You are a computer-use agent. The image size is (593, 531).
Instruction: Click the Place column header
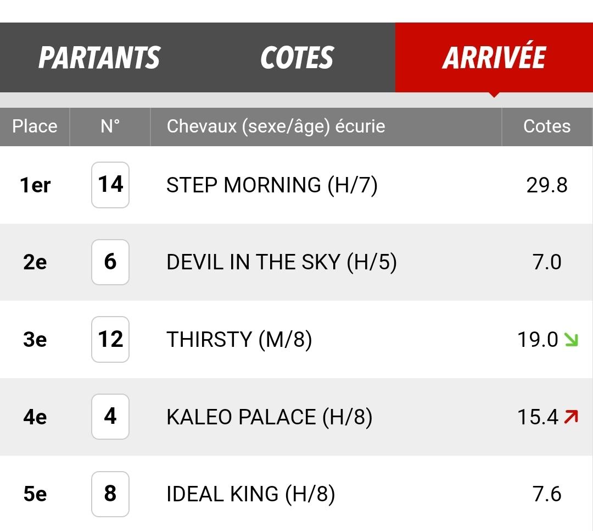pos(35,126)
